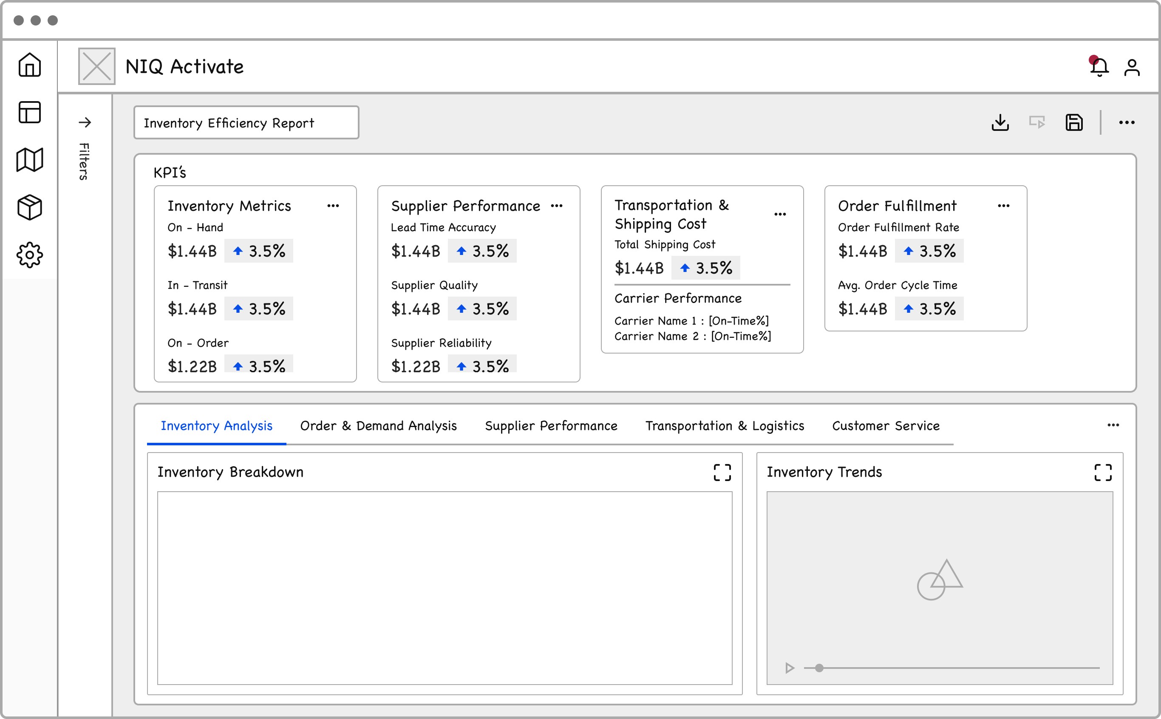Download the report using download icon
This screenshot has width=1161, height=719.
point(1000,123)
